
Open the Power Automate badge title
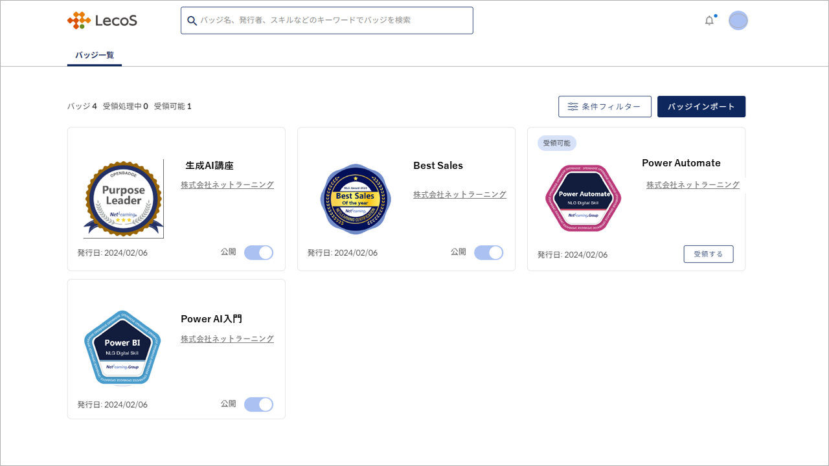coord(681,163)
